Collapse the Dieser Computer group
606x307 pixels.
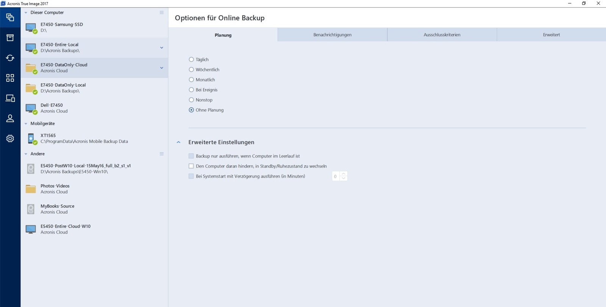tap(26, 12)
